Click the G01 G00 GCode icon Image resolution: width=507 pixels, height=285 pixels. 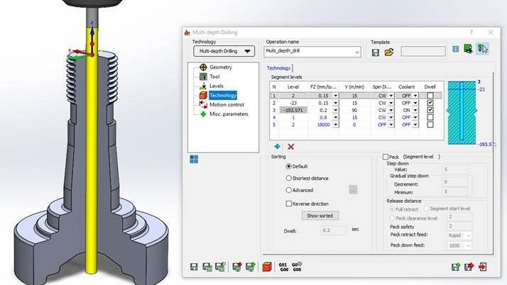tap(283, 267)
